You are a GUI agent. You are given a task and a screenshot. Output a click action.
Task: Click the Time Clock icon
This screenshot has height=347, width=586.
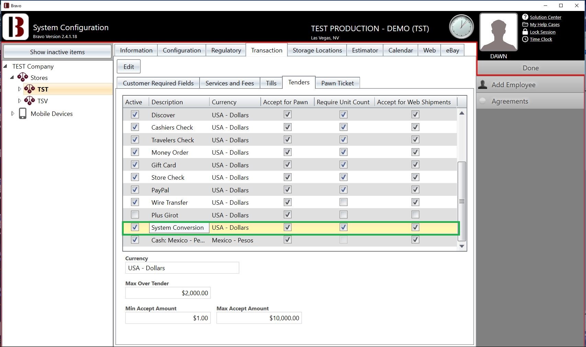click(525, 39)
